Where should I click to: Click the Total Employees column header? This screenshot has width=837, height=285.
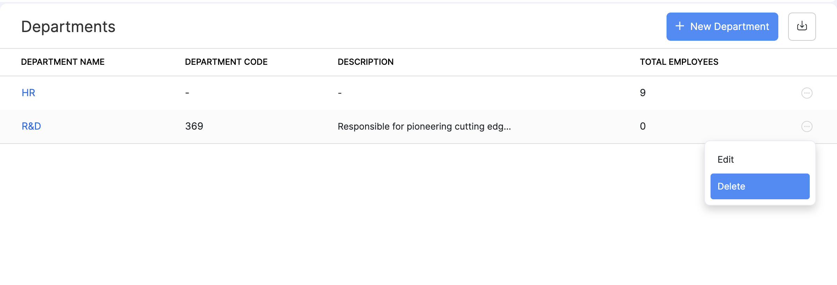coord(679,62)
